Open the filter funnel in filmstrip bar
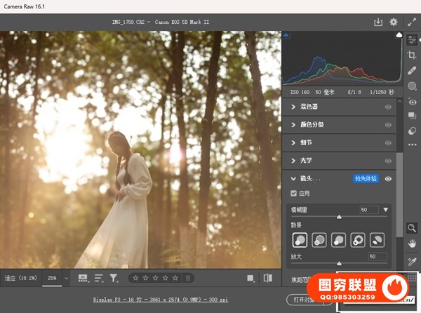This screenshot has height=313, width=421. (114, 278)
